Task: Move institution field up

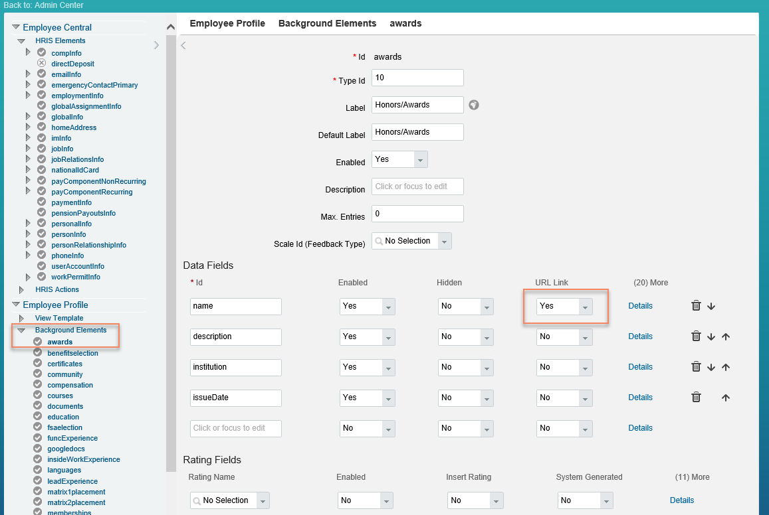Action: click(x=726, y=367)
